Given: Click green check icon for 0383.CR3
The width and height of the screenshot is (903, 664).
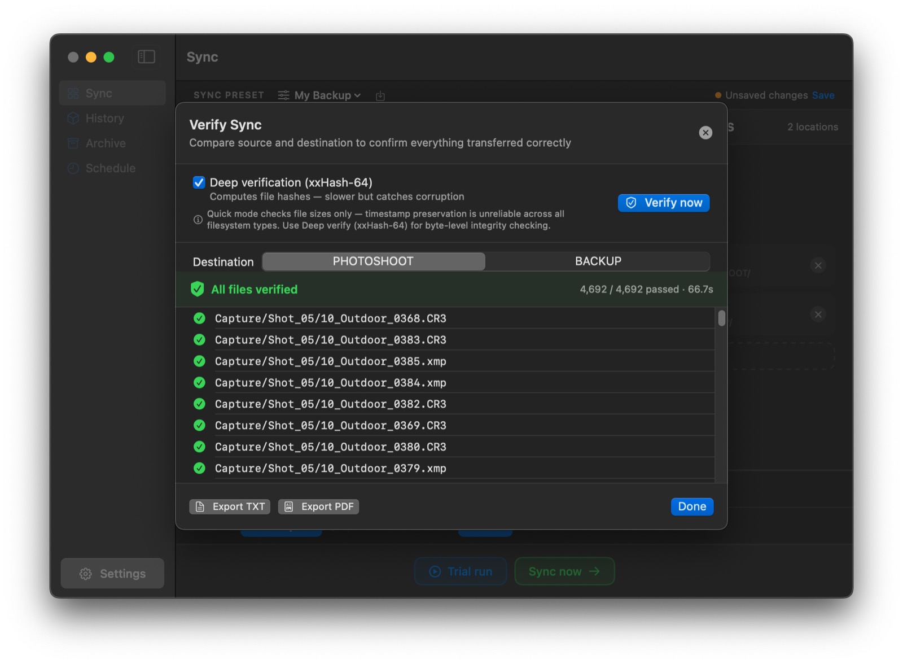Looking at the screenshot, I should coord(199,340).
